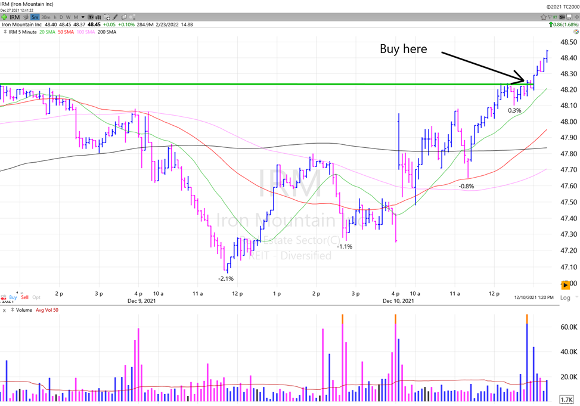This screenshot has width=580, height=406.
Task: Click the pink '100 SMA' indicator label
Action: [x=86, y=32]
